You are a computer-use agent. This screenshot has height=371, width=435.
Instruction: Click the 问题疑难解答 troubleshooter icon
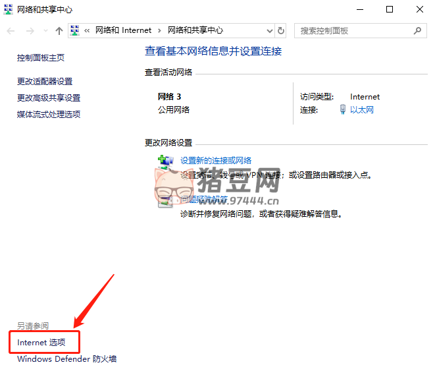[x=166, y=200]
